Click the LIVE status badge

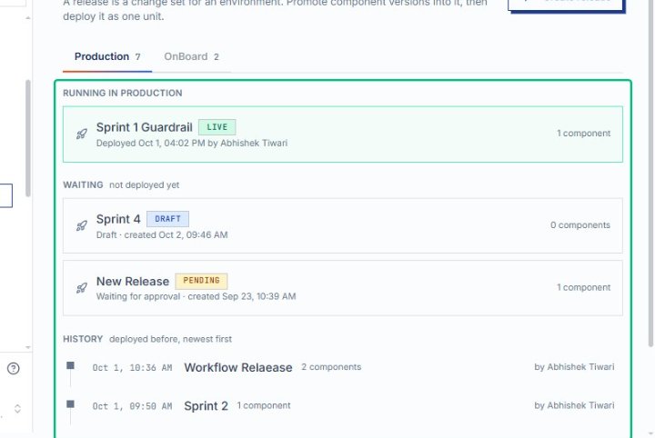[x=217, y=127]
